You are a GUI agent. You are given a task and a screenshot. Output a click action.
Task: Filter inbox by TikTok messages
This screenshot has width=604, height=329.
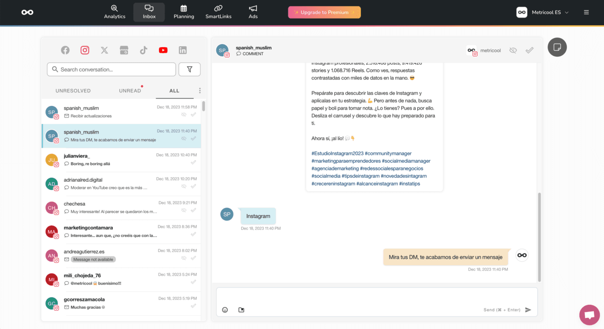pos(143,50)
